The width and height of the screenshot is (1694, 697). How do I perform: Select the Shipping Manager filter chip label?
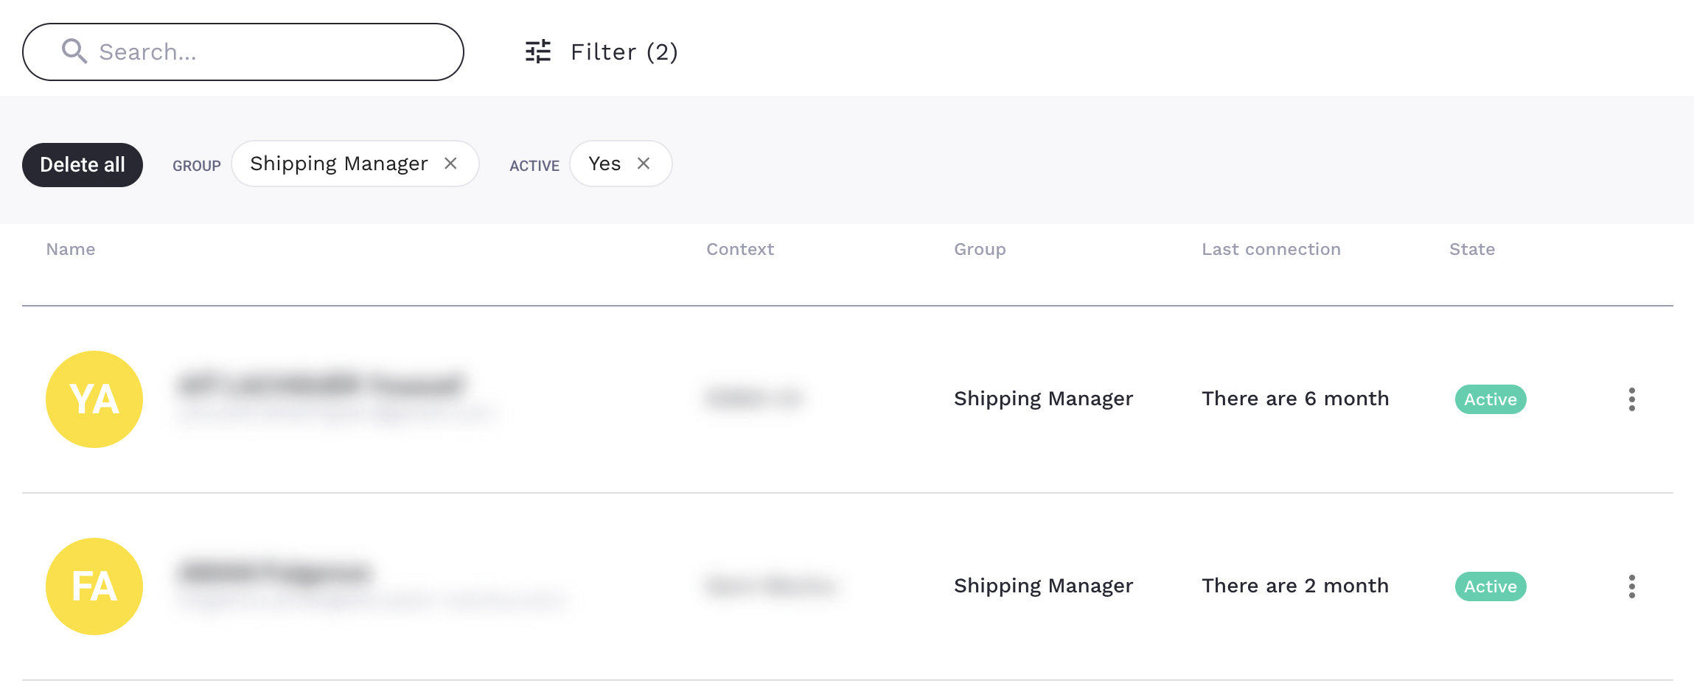[x=338, y=164]
